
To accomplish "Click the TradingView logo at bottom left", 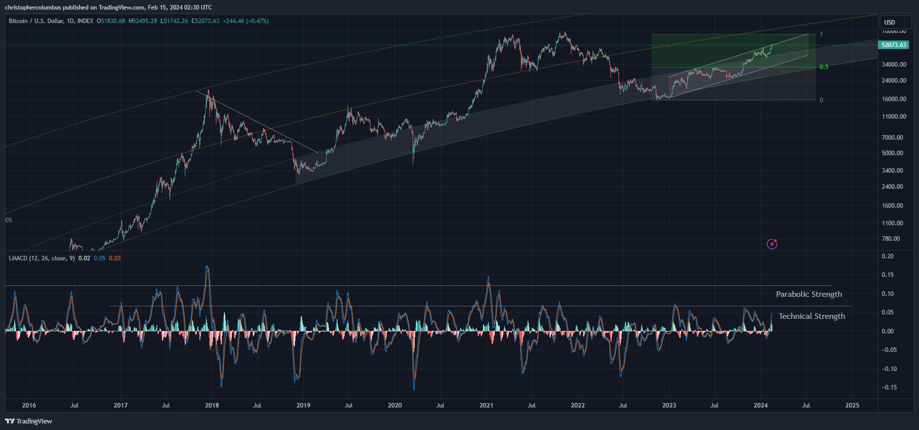I will (x=29, y=421).
